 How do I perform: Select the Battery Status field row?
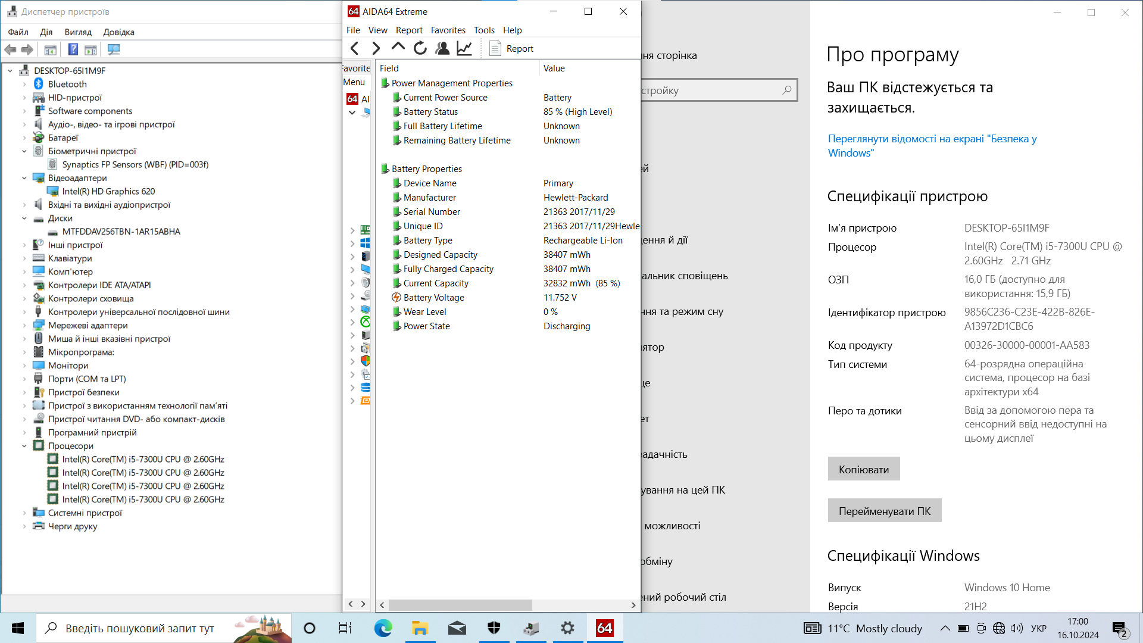click(x=509, y=112)
